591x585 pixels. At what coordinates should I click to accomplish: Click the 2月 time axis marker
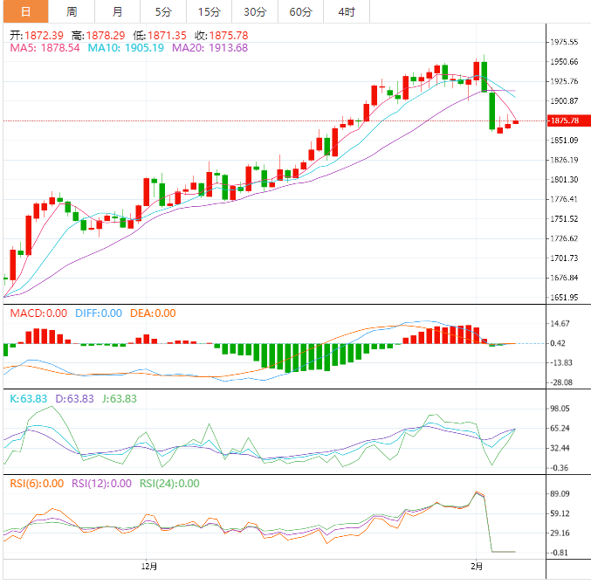pyautogui.click(x=477, y=566)
